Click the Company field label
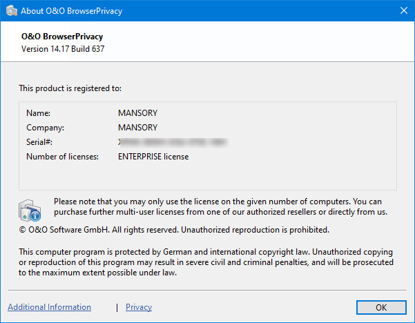The image size is (415, 323). coord(45,127)
